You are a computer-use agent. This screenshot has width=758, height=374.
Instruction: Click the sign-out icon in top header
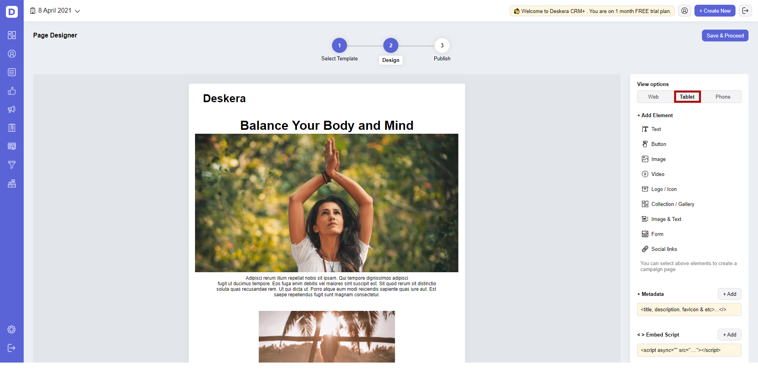[745, 11]
